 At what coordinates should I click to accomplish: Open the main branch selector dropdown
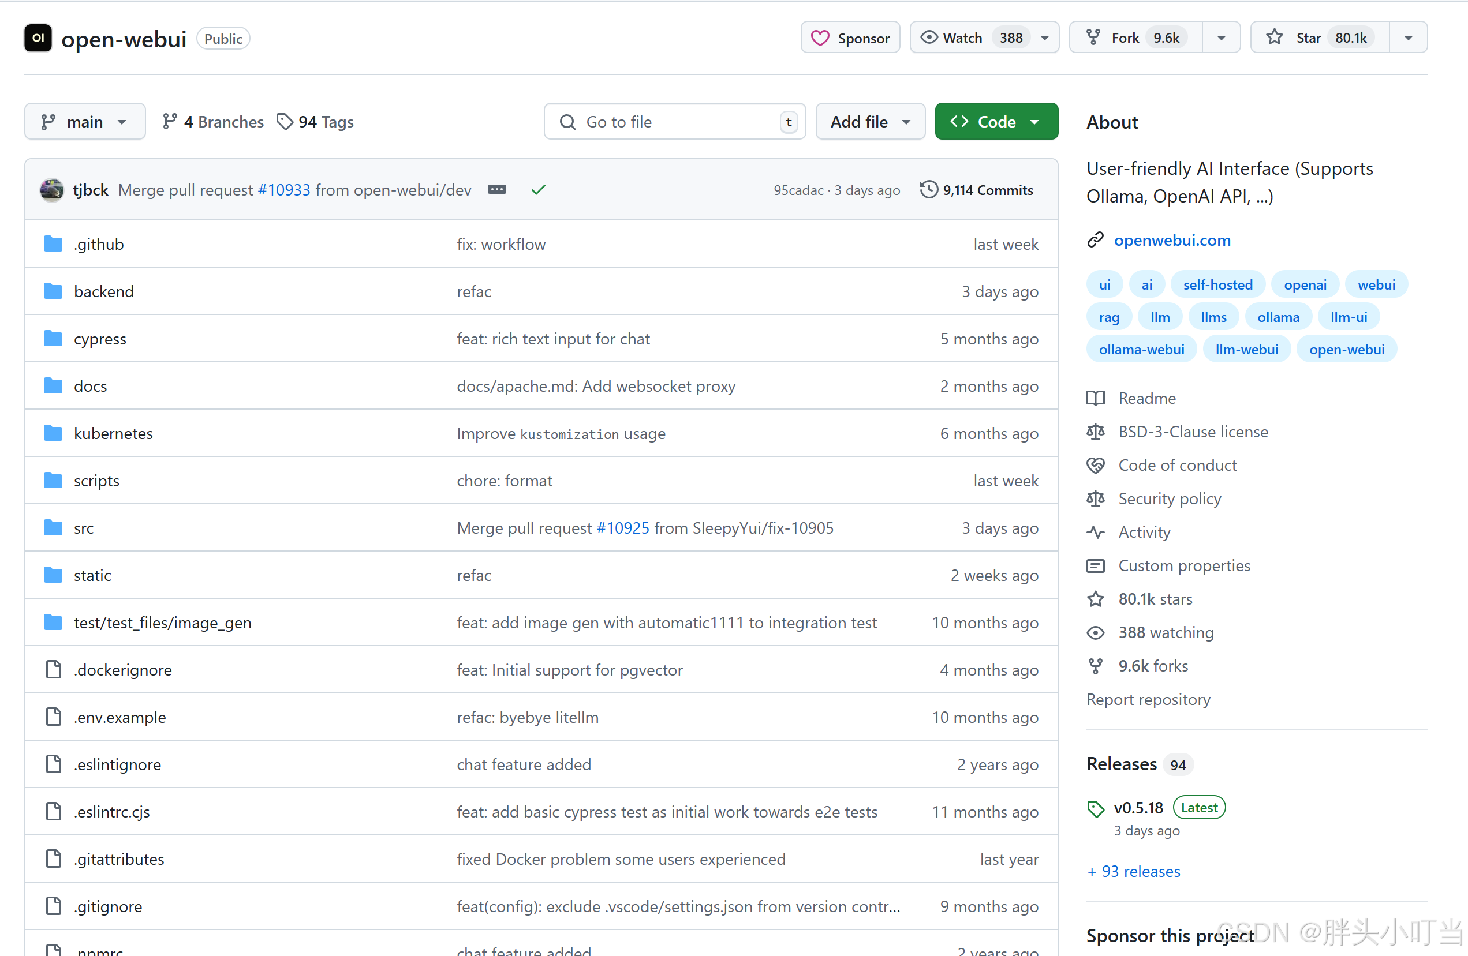click(x=84, y=122)
